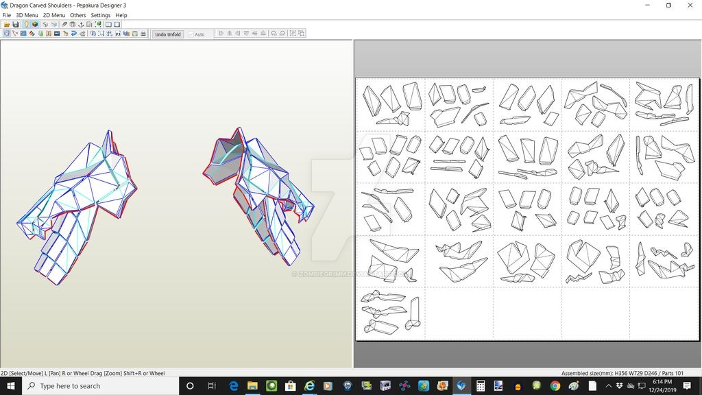Select the join/disjoin faces tool icon
The image size is (702, 395).
tap(15, 34)
